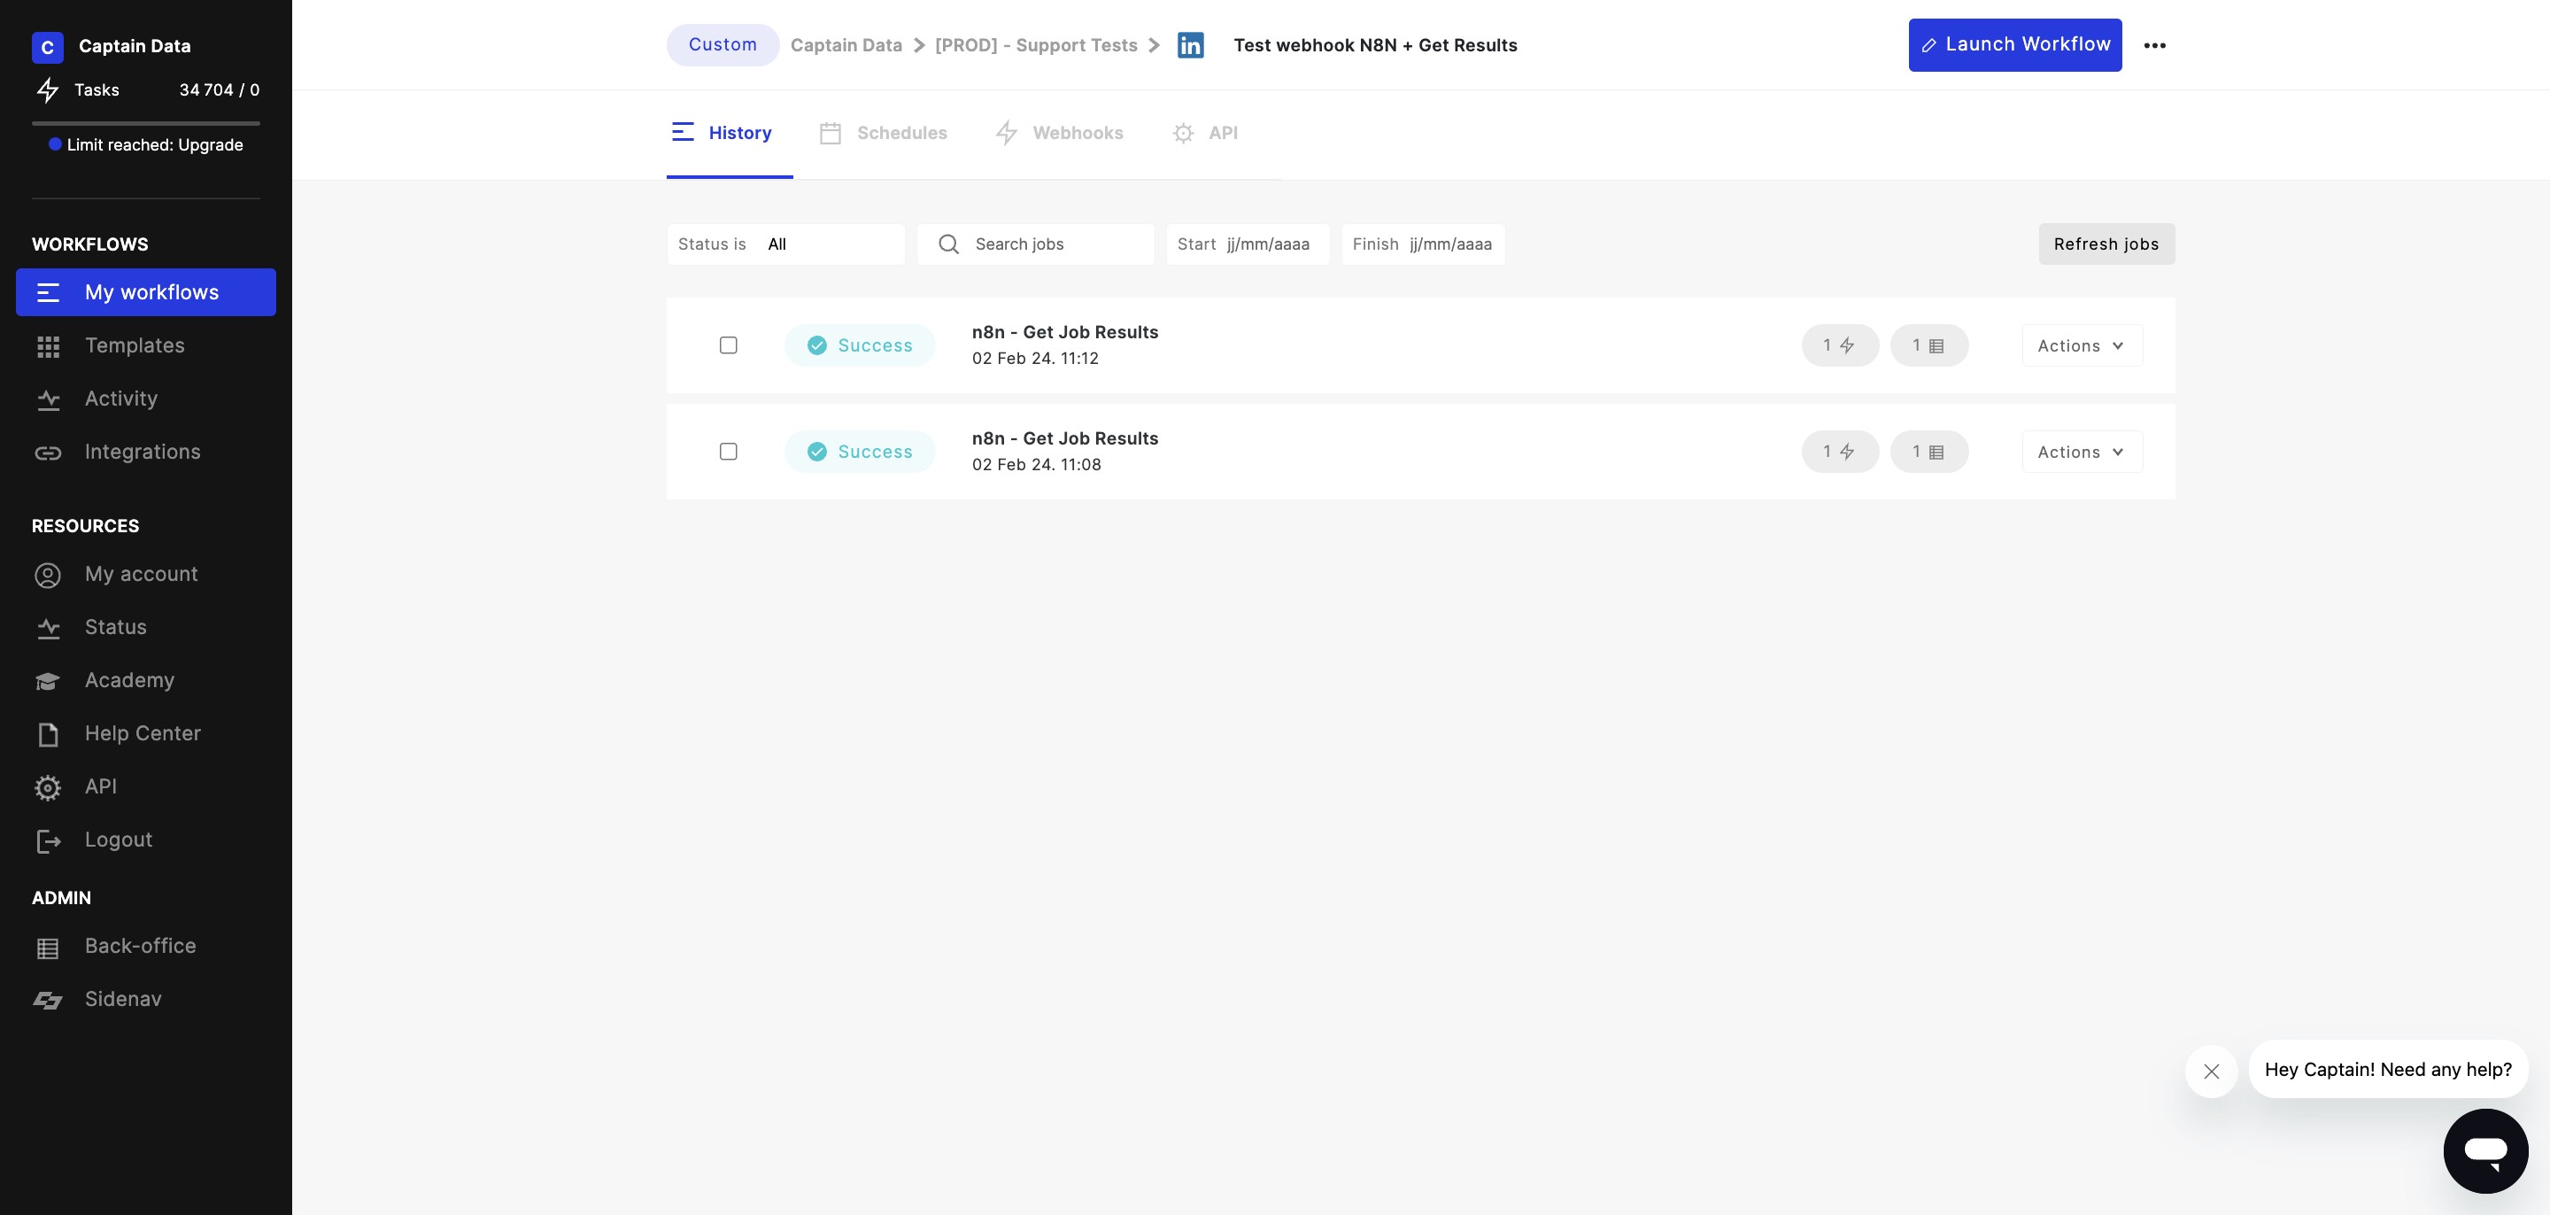
Task: Switch to the Schedules tab
Action: coord(883,133)
